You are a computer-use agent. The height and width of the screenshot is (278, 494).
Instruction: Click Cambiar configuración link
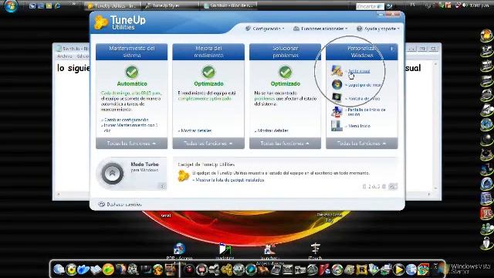pos(126,120)
